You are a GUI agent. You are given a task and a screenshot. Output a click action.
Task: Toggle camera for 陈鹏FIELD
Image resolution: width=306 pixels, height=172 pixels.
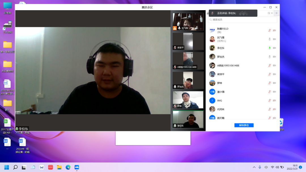pyautogui.click(x=274, y=30)
